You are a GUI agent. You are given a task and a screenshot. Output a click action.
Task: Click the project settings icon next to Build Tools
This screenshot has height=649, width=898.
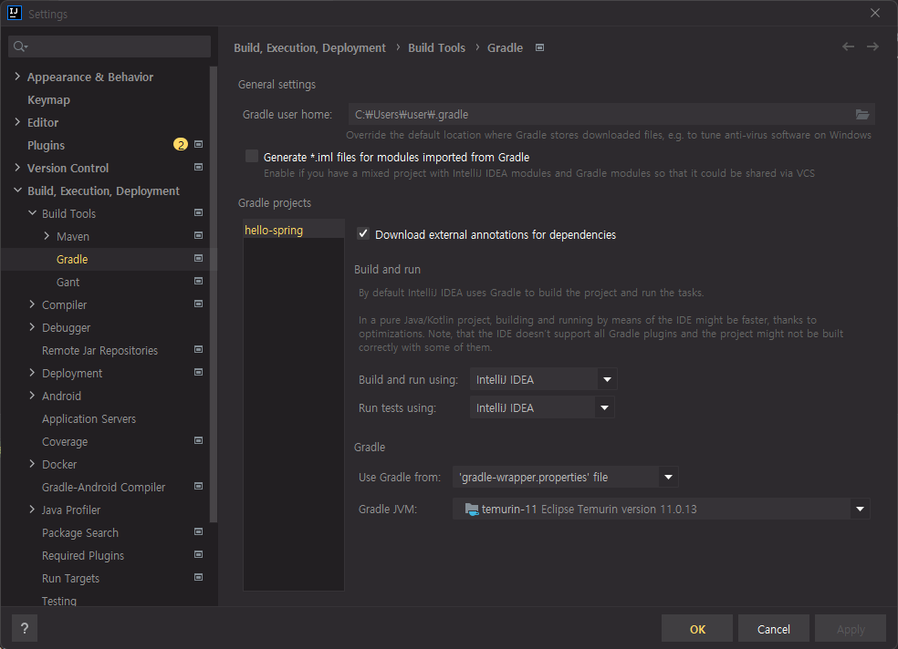[x=199, y=212]
